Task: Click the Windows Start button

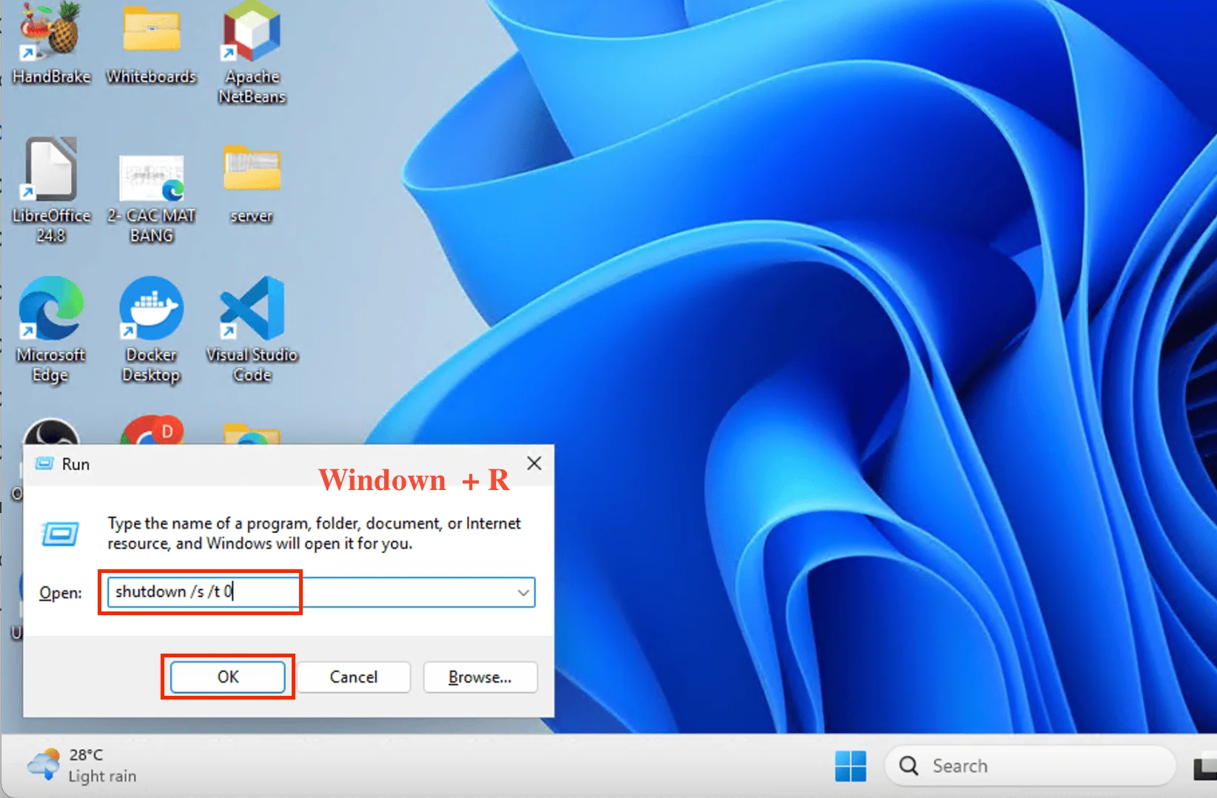Action: [850, 766]
